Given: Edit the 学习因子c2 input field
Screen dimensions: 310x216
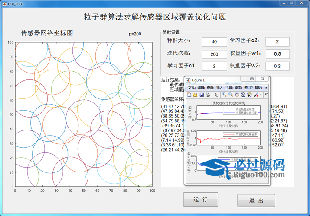Looking at the screenshot, I should (x=277, y=41).
